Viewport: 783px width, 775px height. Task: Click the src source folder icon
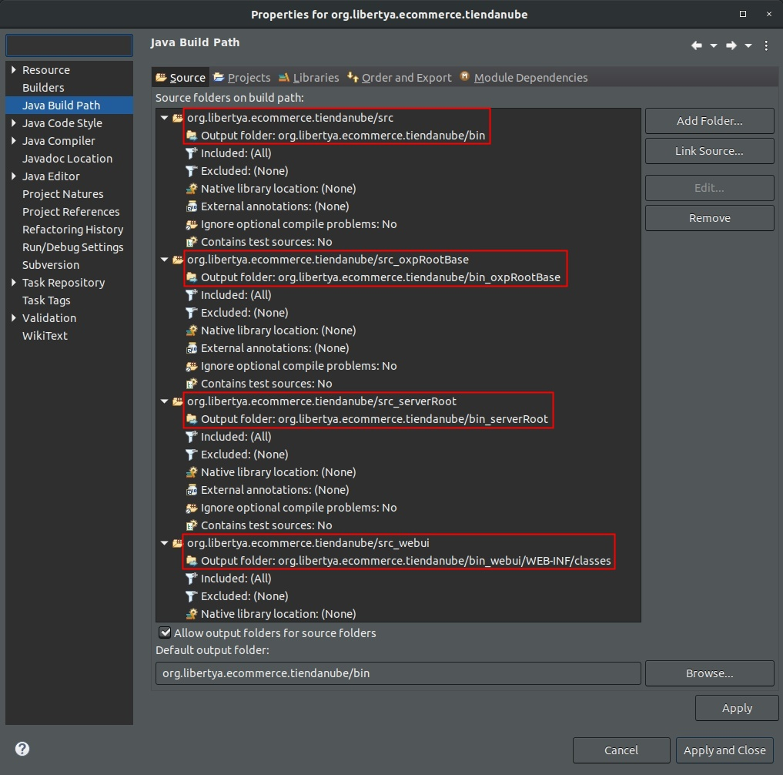[x=178, y=118]
